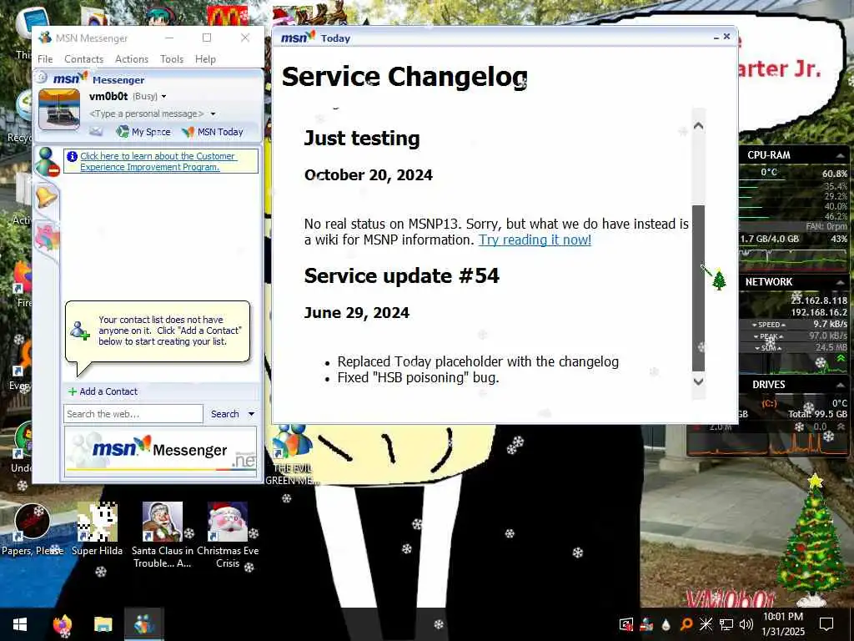Screen dimensions: 854x641
Task: Click the small round icon left of msn logo
Action: point(42,78)
